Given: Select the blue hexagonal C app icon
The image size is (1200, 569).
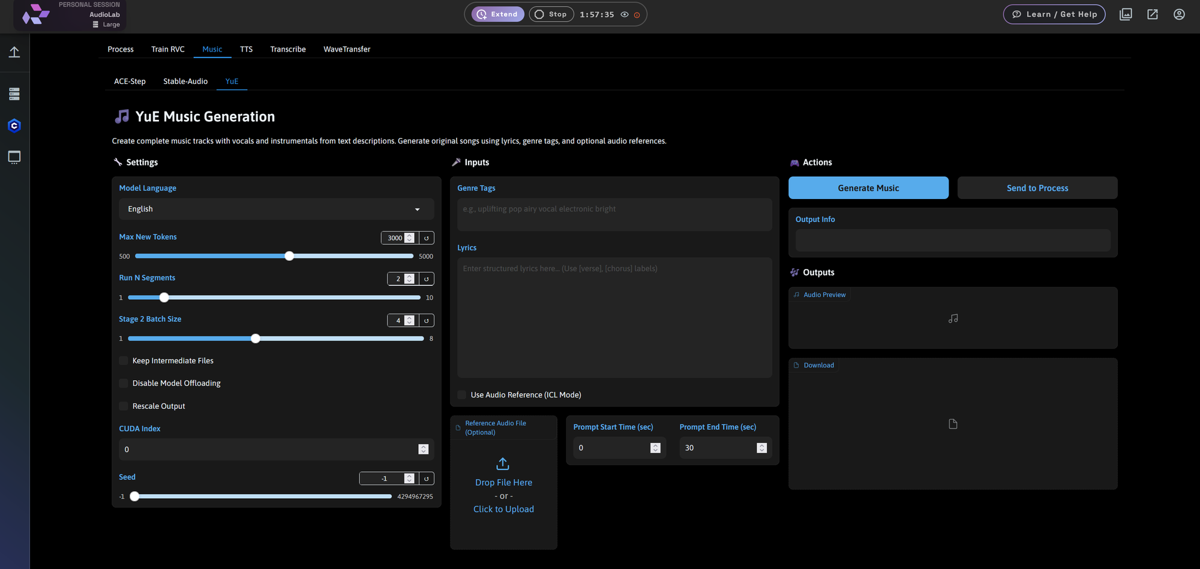Looking at the screenshot, I should pyautogui.click(x=14, y=125).
